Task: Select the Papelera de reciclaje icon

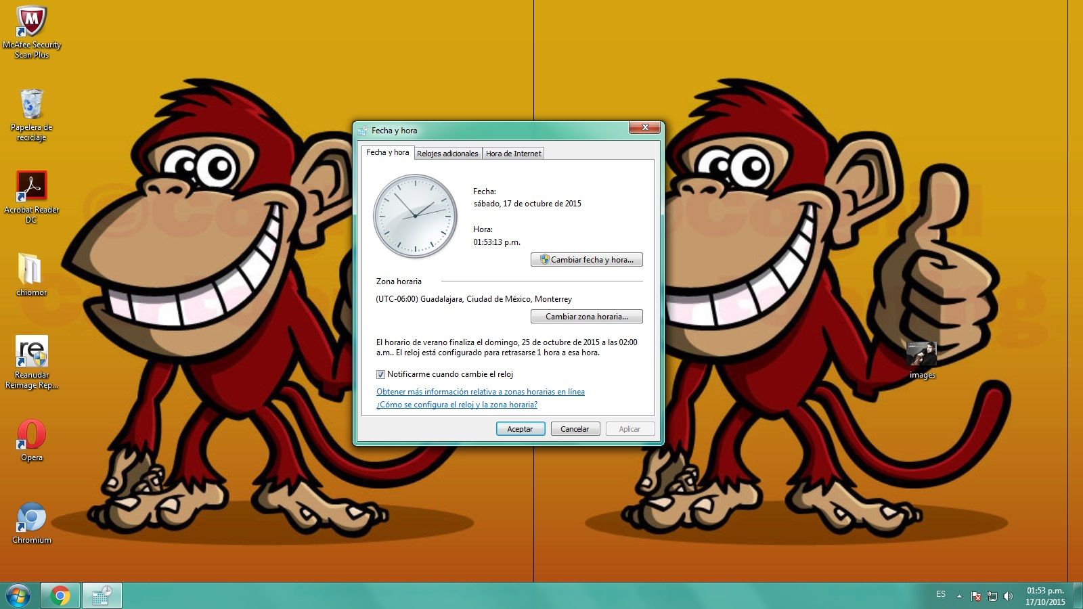Action: click(31, 106)
